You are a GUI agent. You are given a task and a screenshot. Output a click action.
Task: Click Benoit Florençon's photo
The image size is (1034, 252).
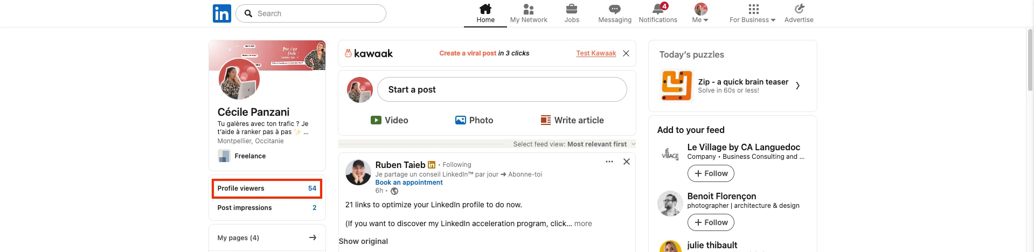coord(670,204)
